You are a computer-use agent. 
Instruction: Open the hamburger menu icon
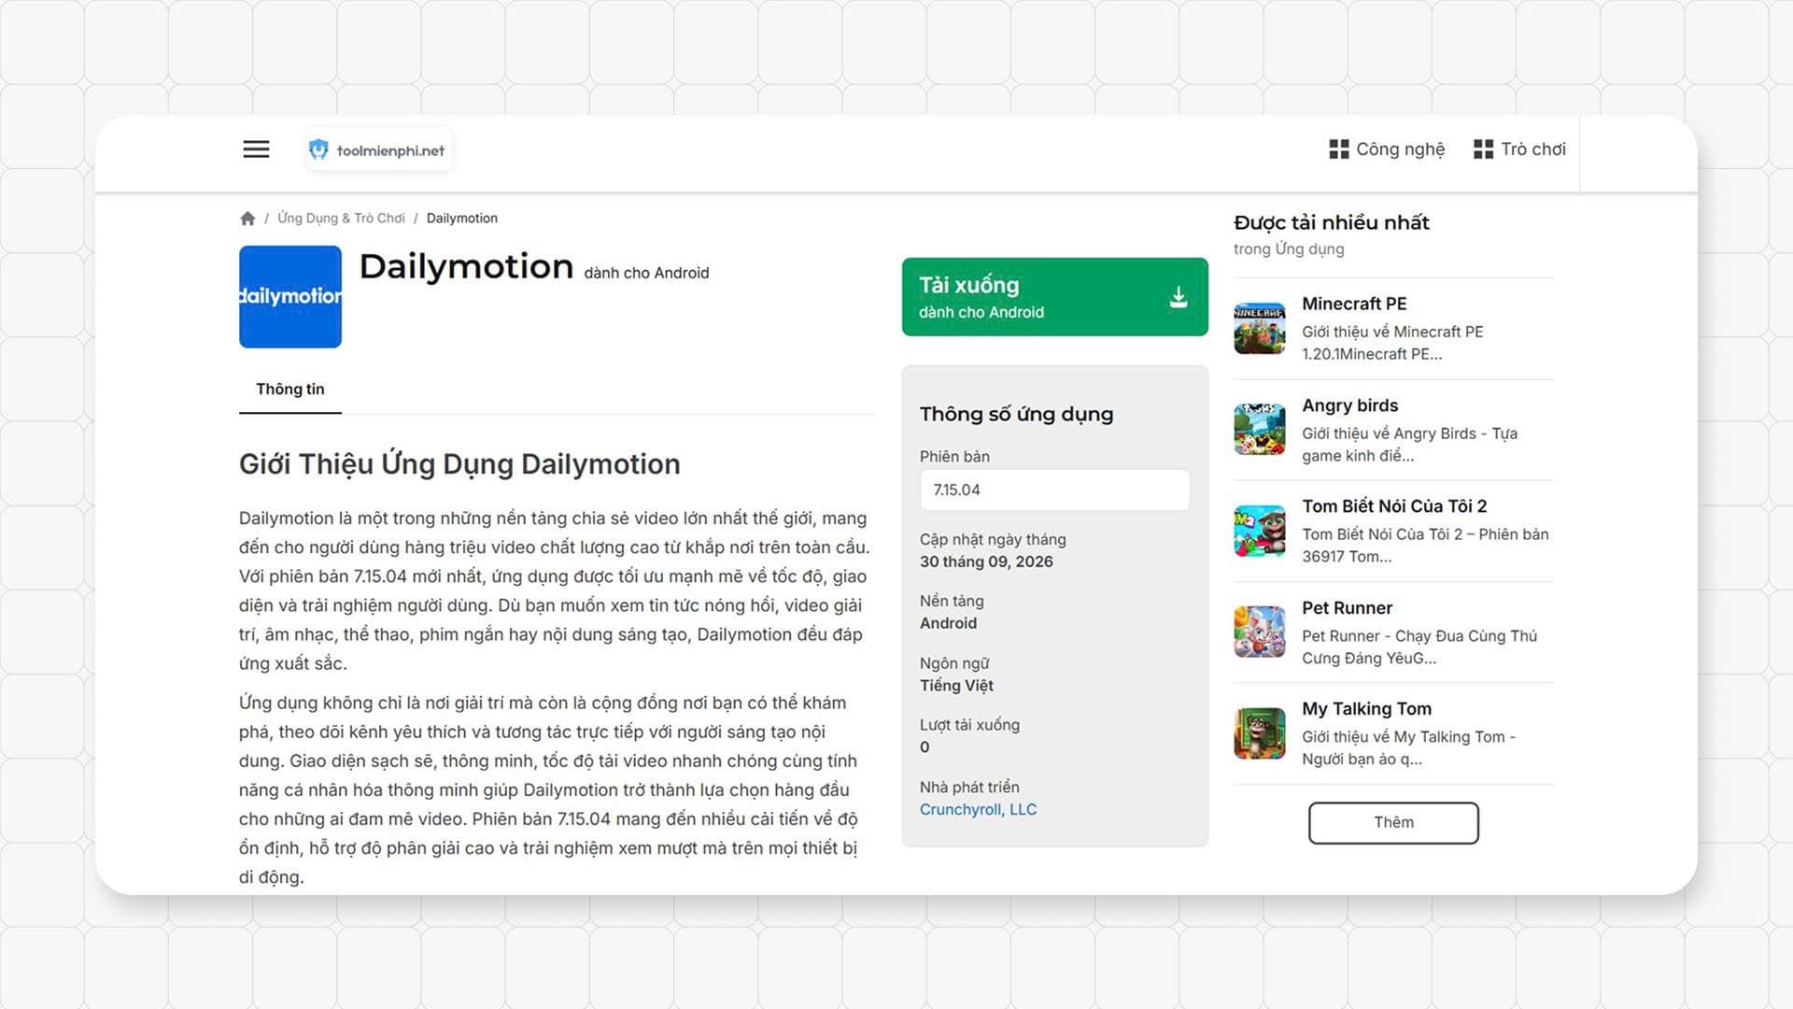(x=256, y=149)
